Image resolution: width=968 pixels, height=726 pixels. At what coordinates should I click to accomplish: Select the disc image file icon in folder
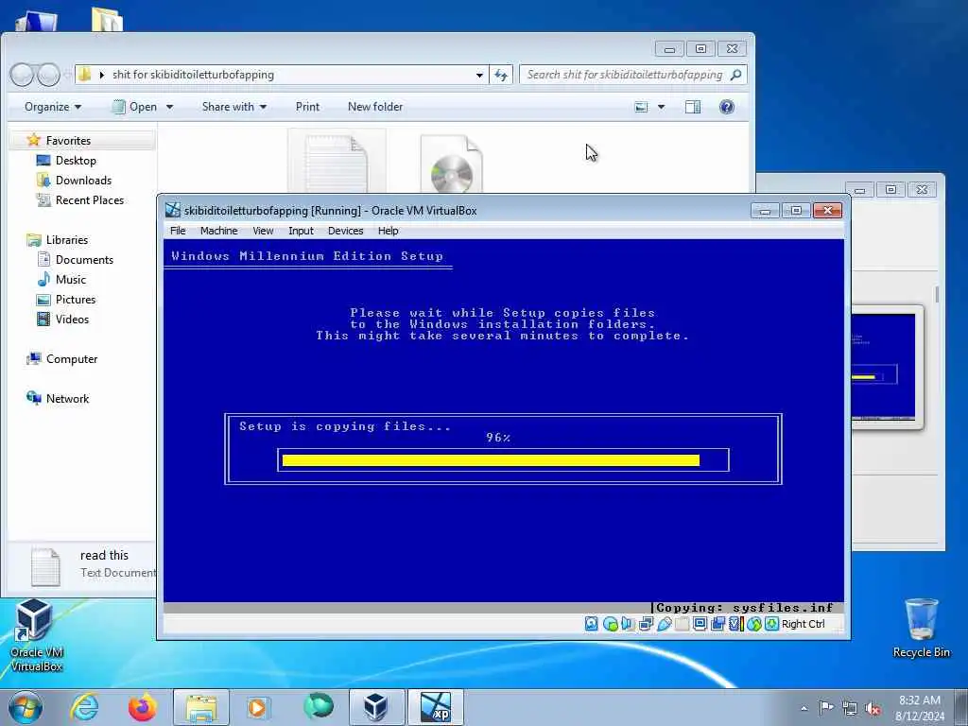tap(451, 164)
